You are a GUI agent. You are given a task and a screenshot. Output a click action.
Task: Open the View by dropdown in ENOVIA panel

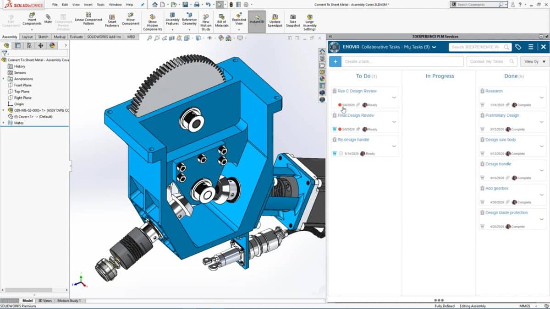pos(534,61)
